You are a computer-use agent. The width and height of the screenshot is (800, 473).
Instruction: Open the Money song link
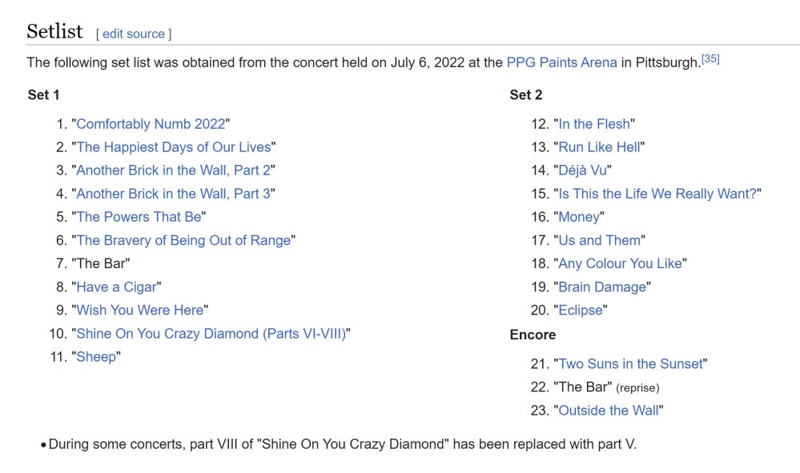578,217
